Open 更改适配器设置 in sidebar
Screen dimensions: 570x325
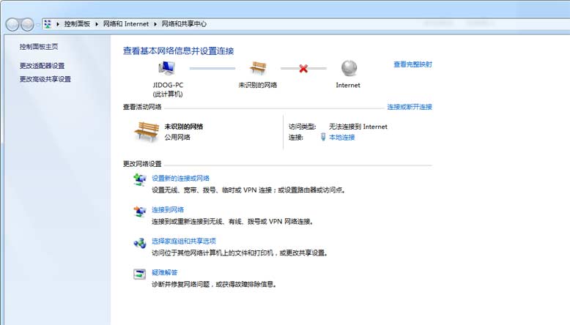coord(42,66)
